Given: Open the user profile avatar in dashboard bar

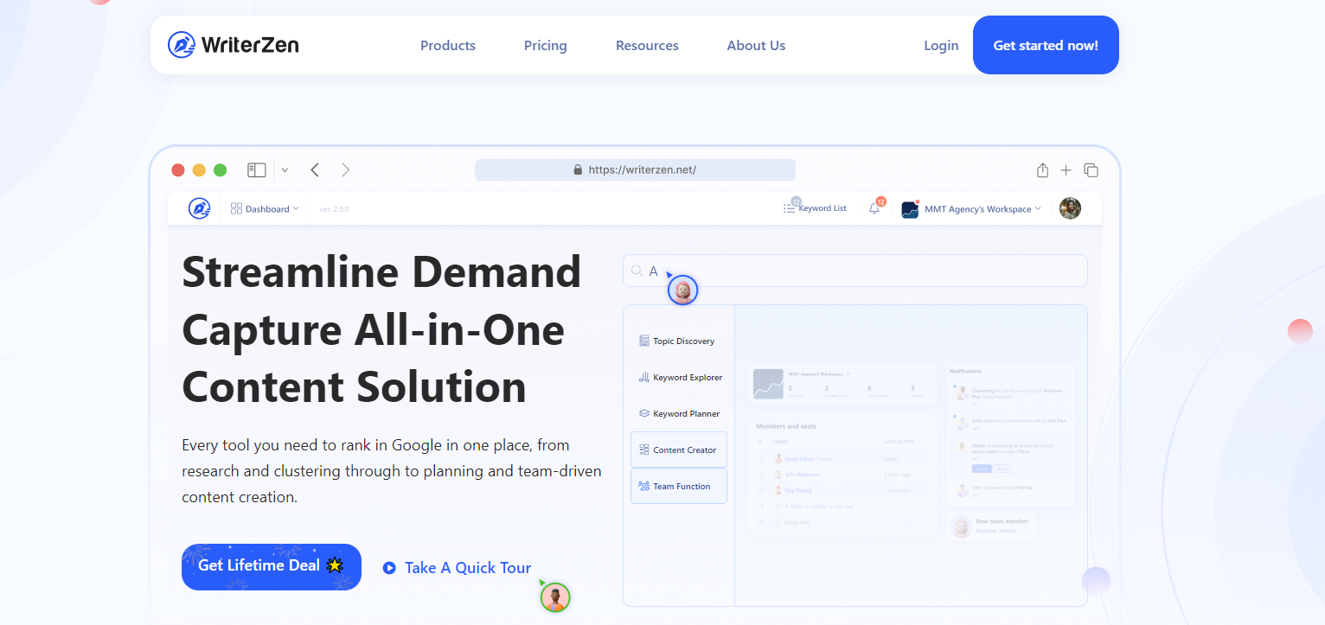Looking at the screenshot, I should pyautogui.click(x=1070, y=208).
